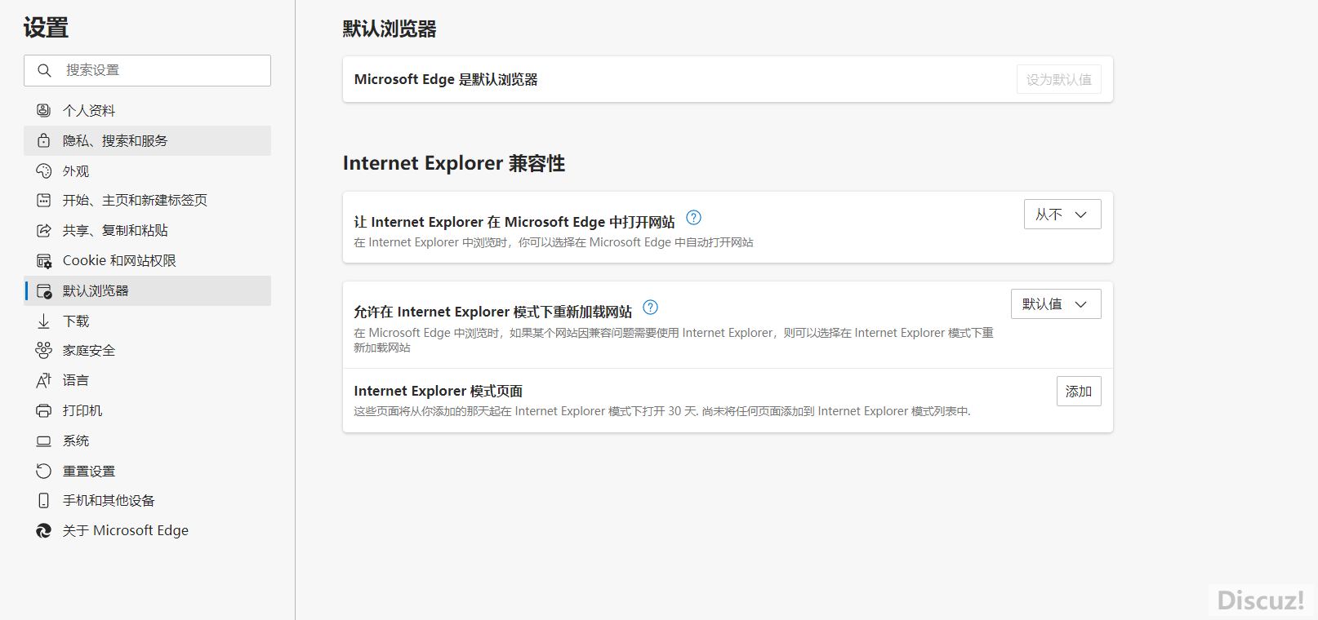Click help icon next to 允许在 Internet Explorer 模式下重新加载网站
Screen dimensions: 1318x620
(650, 308)
